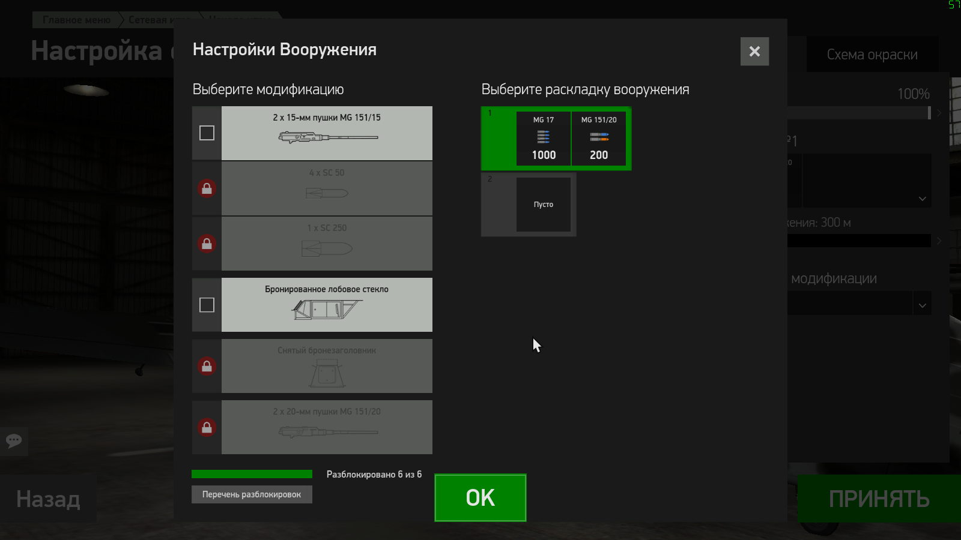Open the Перечень разблокировок list
Image resolution: width=961 pixels, height=540 pixels.
252,494
